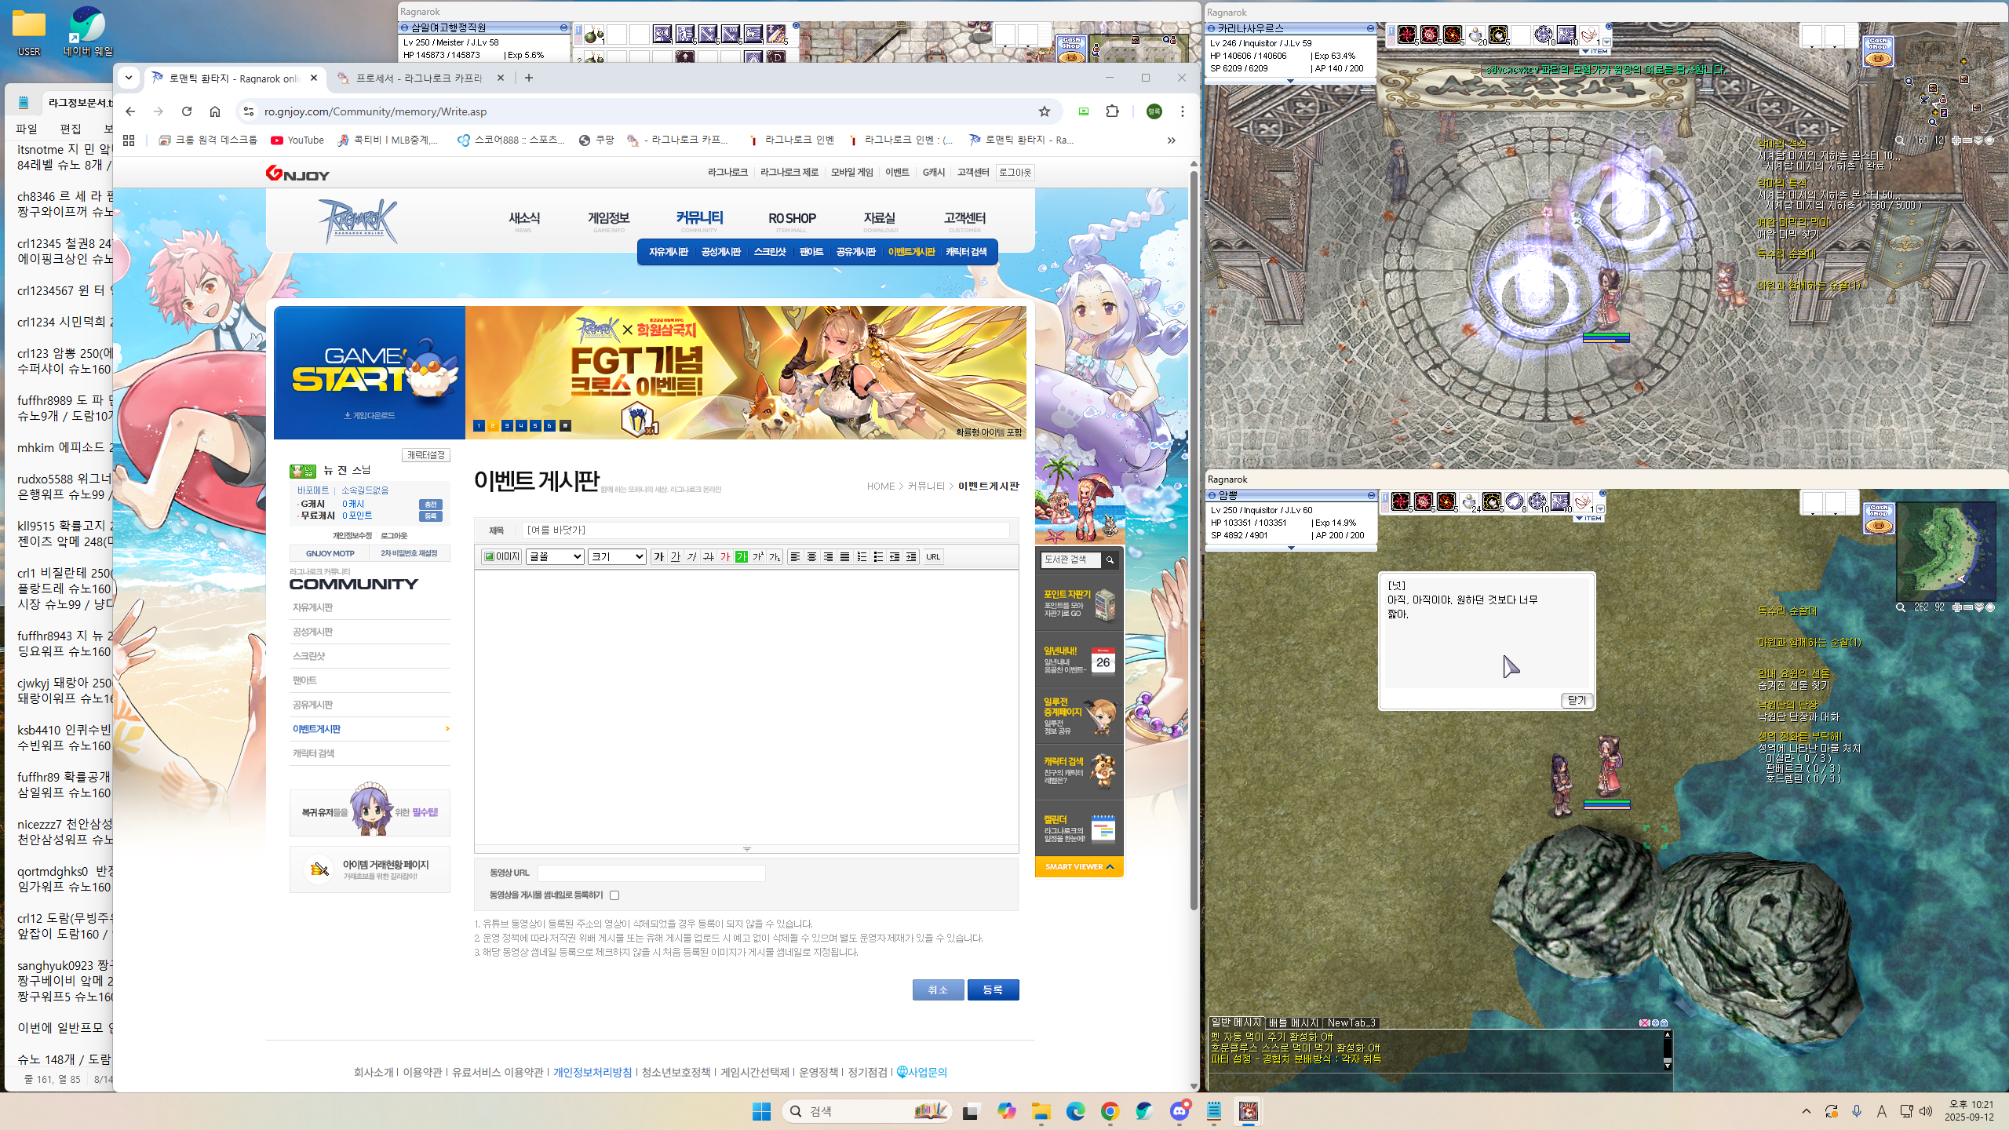Increase indent in the post editor
This screenshot has width=2009, height=1130.
click(x=911, y=556)
